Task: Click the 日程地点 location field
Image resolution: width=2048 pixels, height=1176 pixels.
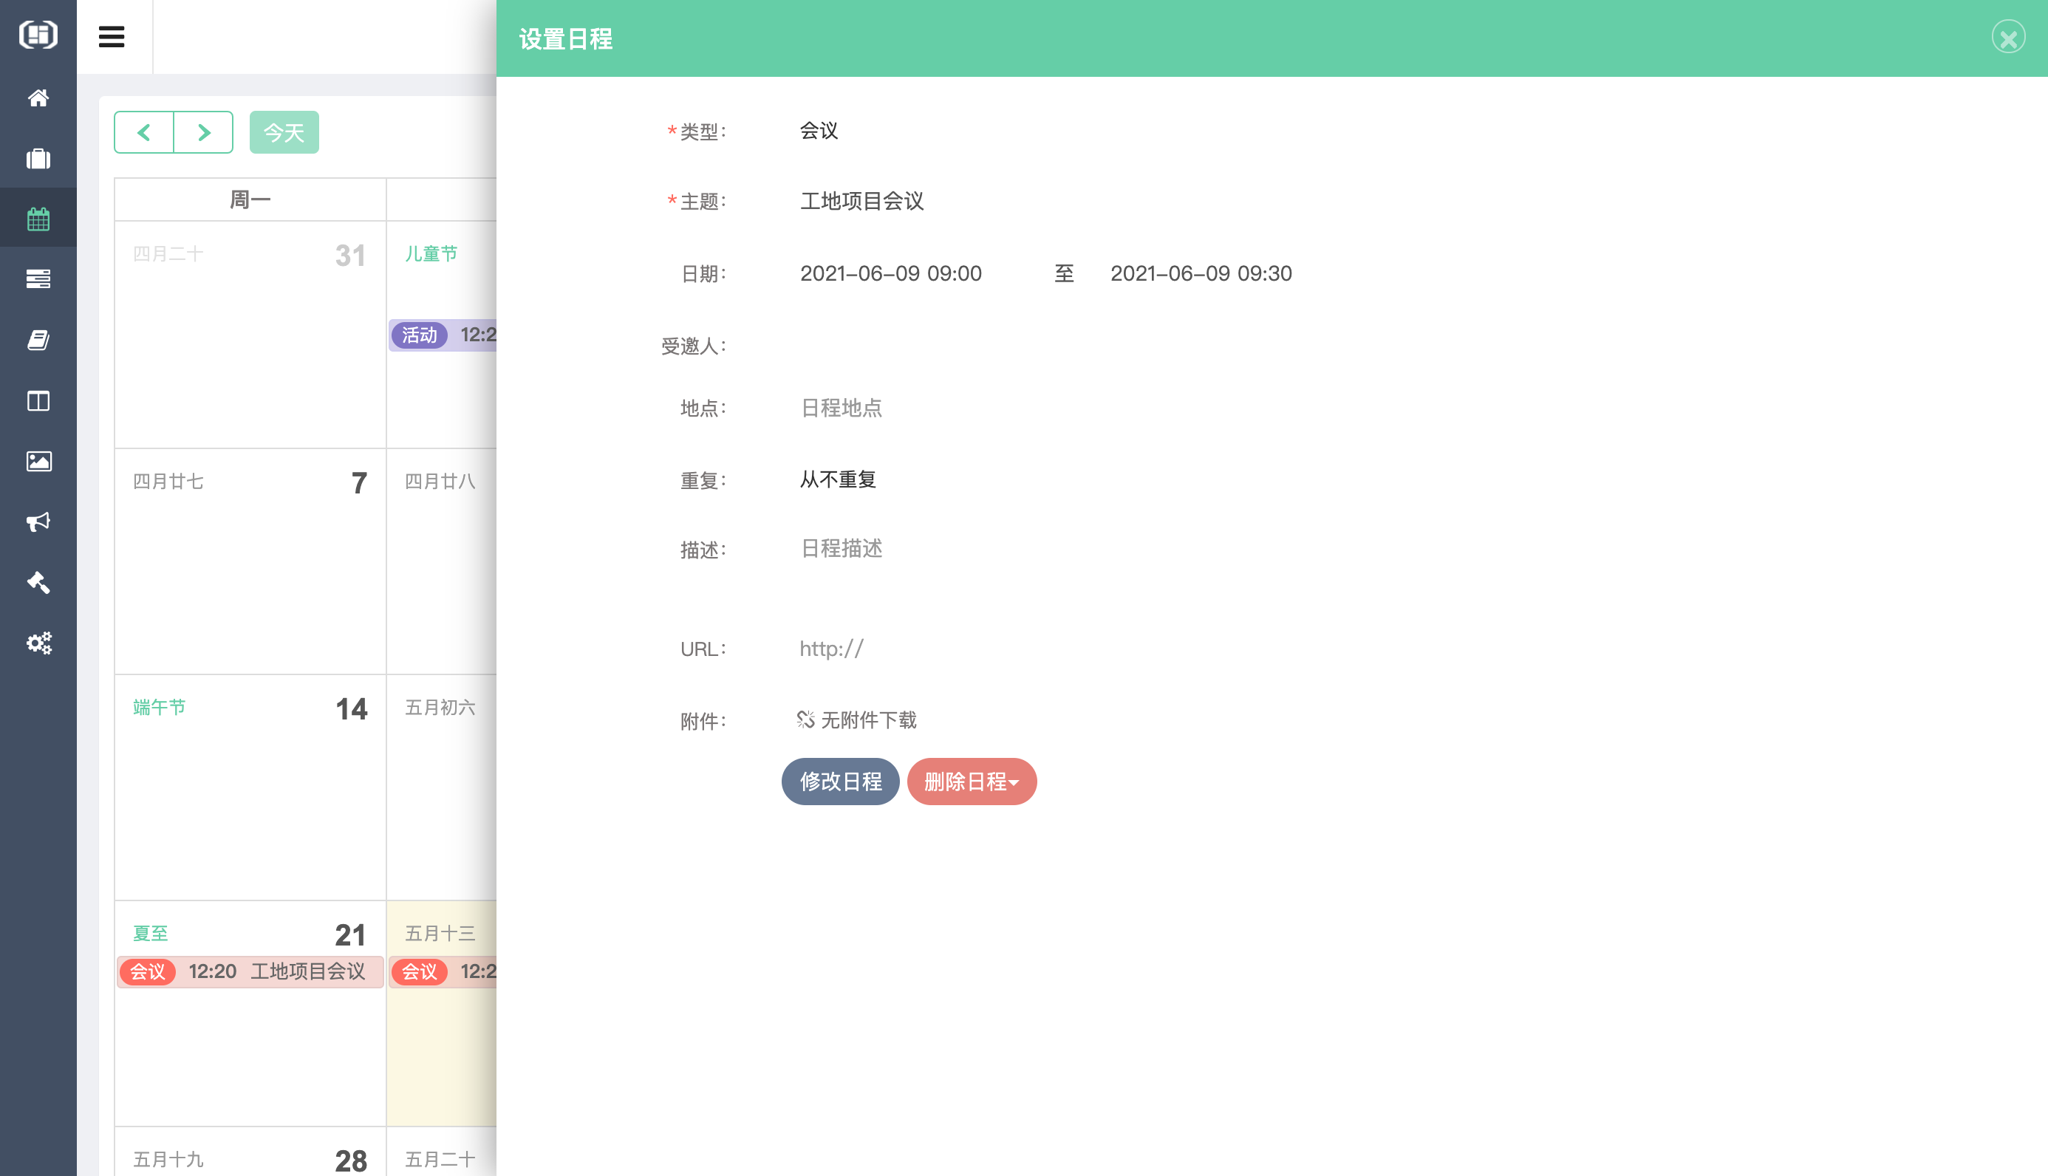Action: click(x=841, y=408)
